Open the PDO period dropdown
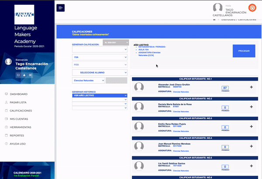Viewport: 262px width, 179px height. point(100,64)
